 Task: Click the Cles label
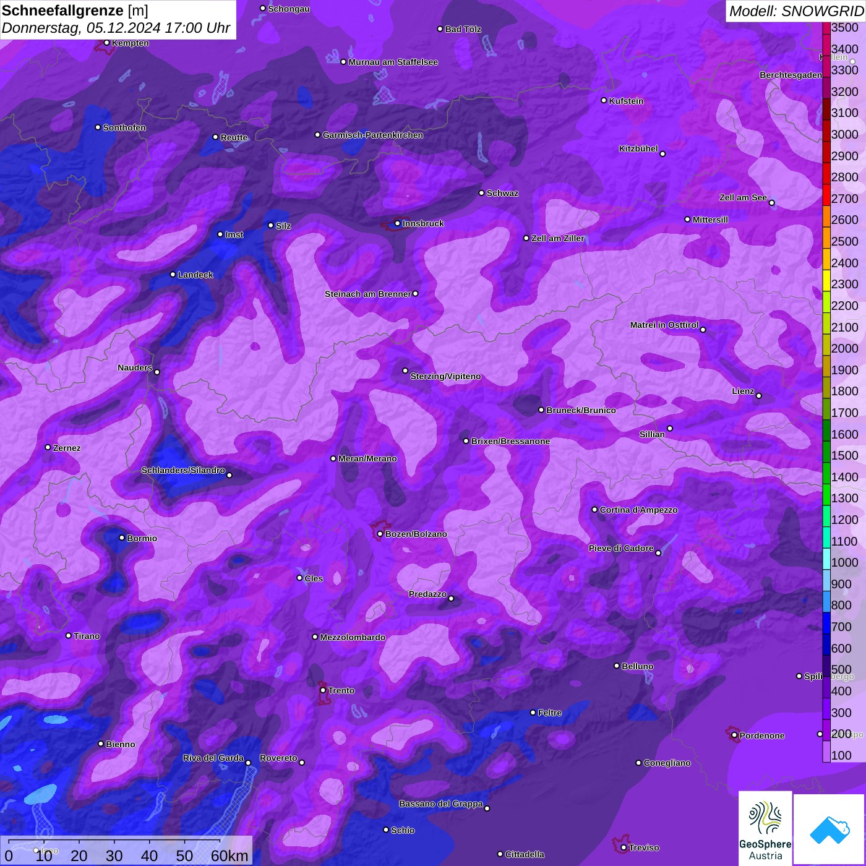click(x=314, y=578)
